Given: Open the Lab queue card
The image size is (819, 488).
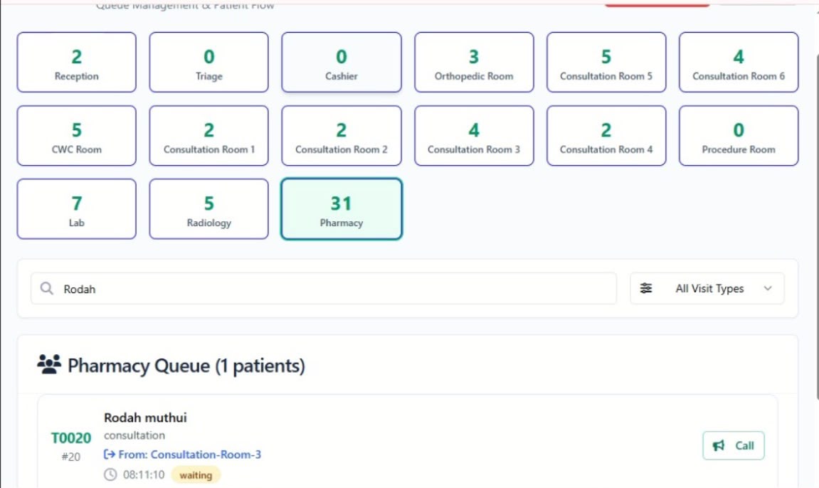Looking at the screenshot, I should (x=76, y=208).
